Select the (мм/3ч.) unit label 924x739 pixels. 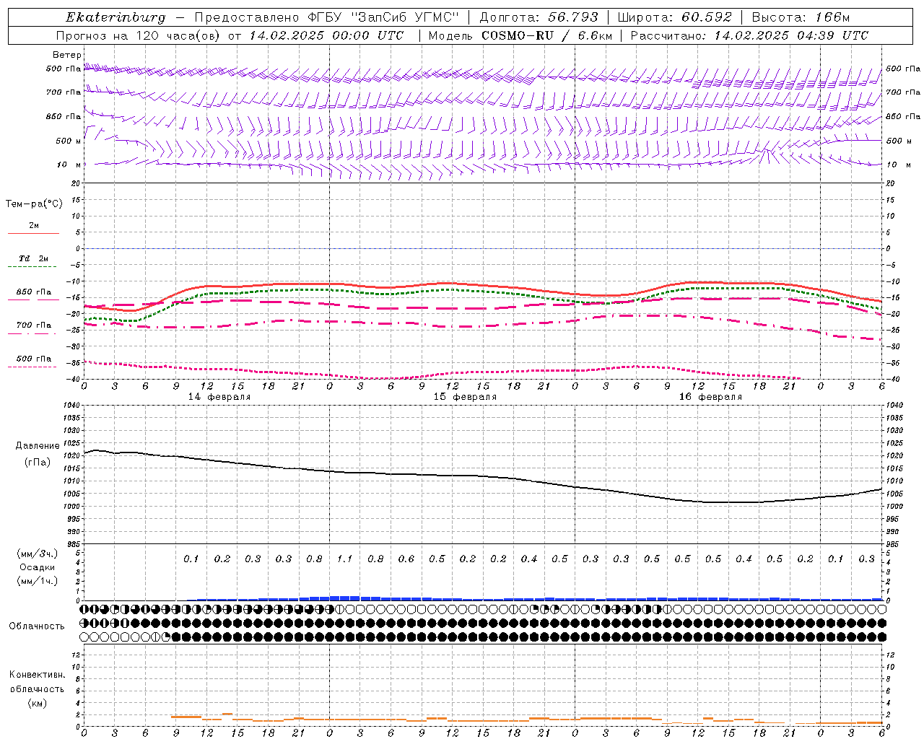(x=37, y=554)
